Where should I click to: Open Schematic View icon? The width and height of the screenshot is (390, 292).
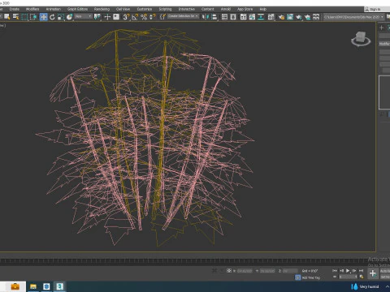point(261,17)
